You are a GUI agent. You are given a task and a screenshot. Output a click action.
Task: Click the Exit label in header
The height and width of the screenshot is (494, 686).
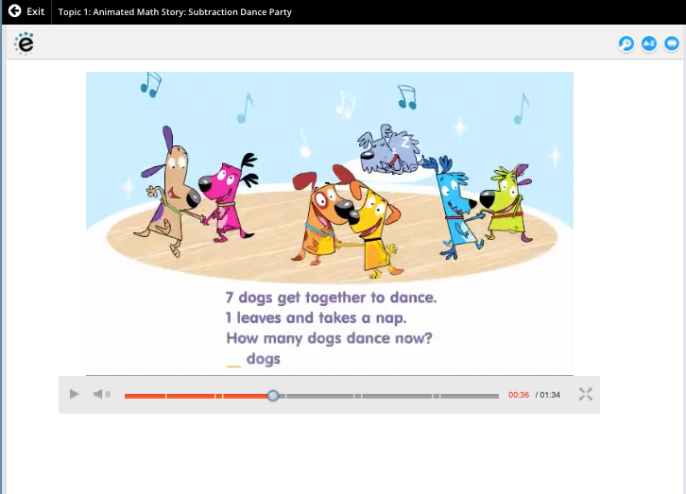pos(36,11)
